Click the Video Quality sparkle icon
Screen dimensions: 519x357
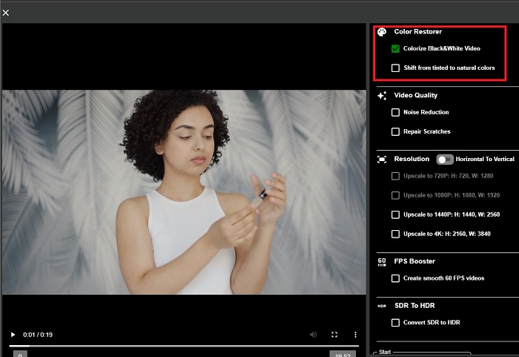point(382,96)
